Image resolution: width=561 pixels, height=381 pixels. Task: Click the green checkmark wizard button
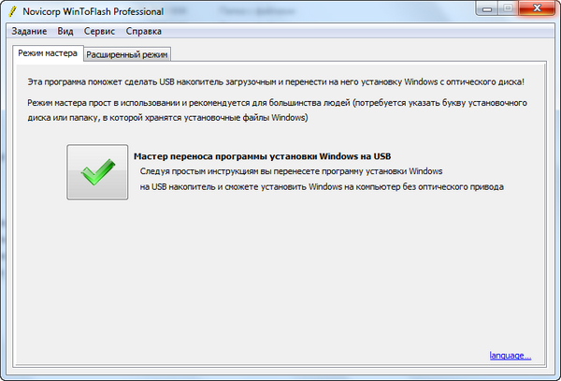(x=97, y=172)
